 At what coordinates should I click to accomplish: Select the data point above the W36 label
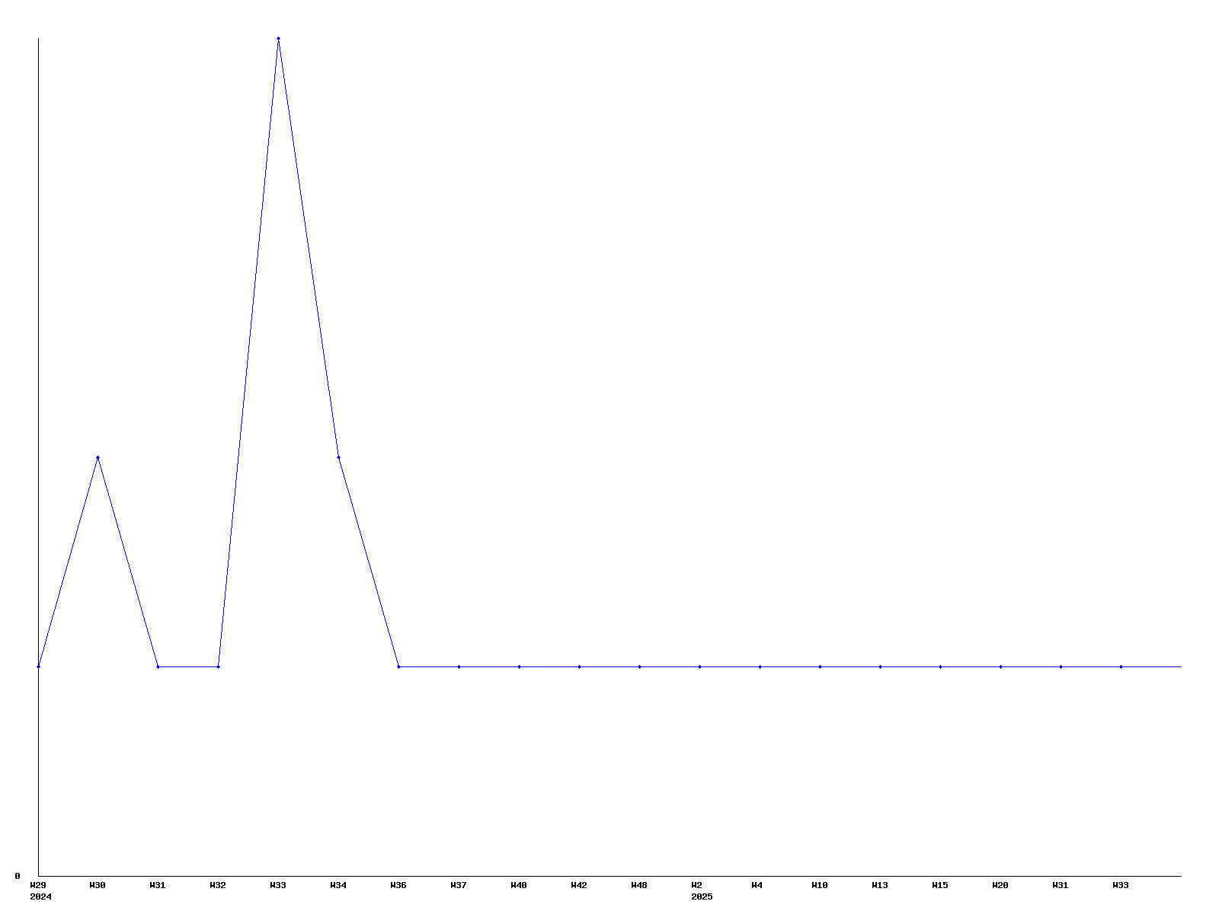[x=398, y=666]
